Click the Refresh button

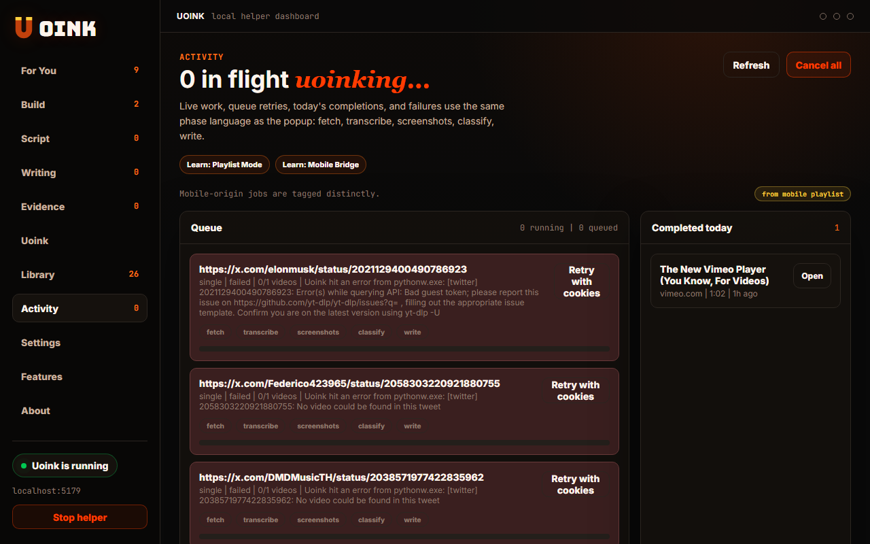point(751,65)
